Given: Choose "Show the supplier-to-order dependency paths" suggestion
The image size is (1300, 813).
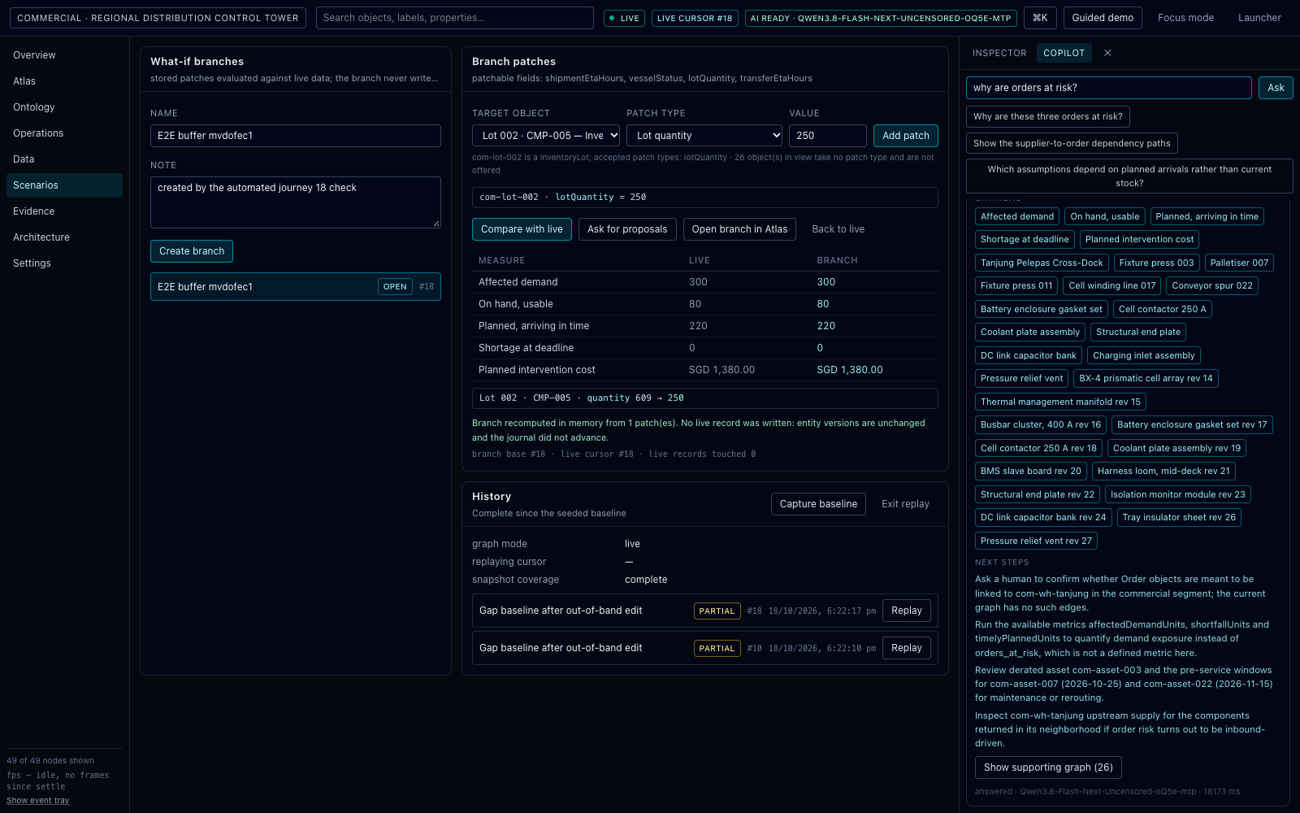Looking at the screenshot, I should [x=1072, y=143].
